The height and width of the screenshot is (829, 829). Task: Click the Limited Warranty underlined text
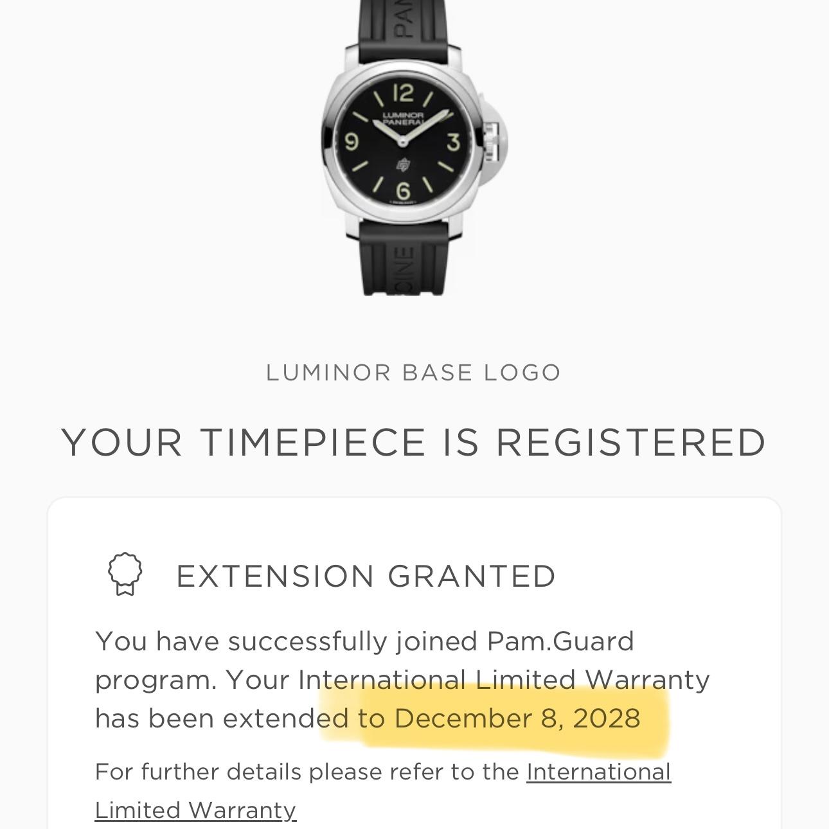(x=195, y=810)
